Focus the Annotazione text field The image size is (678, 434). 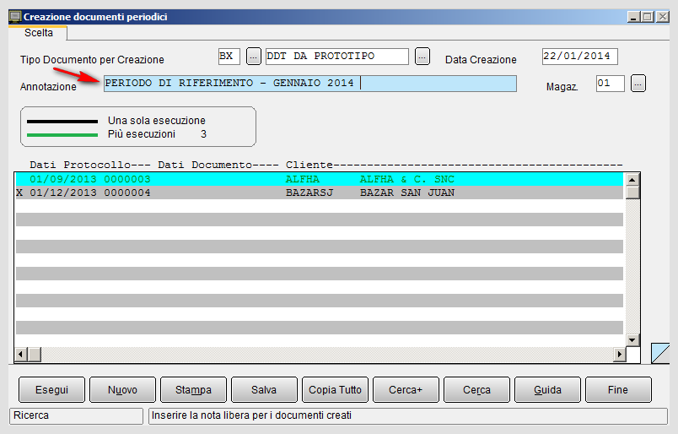310,83
